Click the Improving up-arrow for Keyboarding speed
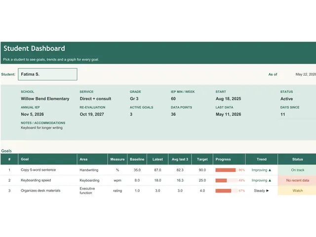316x237 pixels. (270, 180)
